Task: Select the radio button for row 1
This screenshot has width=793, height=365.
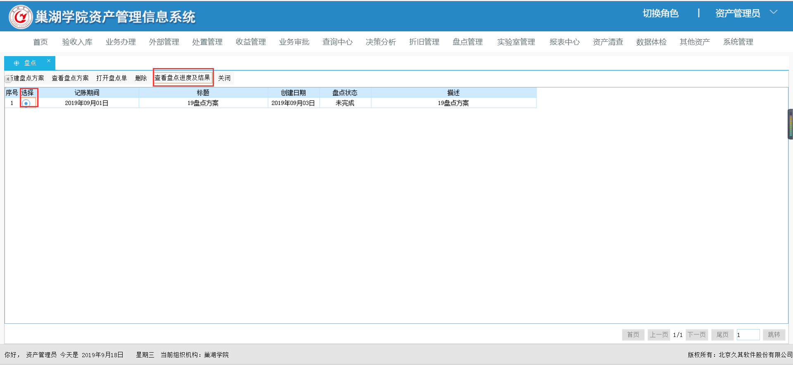Action: coord(26,103)
